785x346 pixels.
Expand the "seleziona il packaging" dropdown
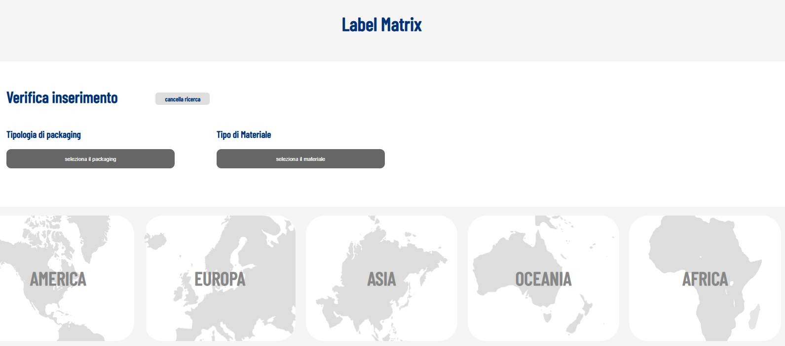[90, 159]
